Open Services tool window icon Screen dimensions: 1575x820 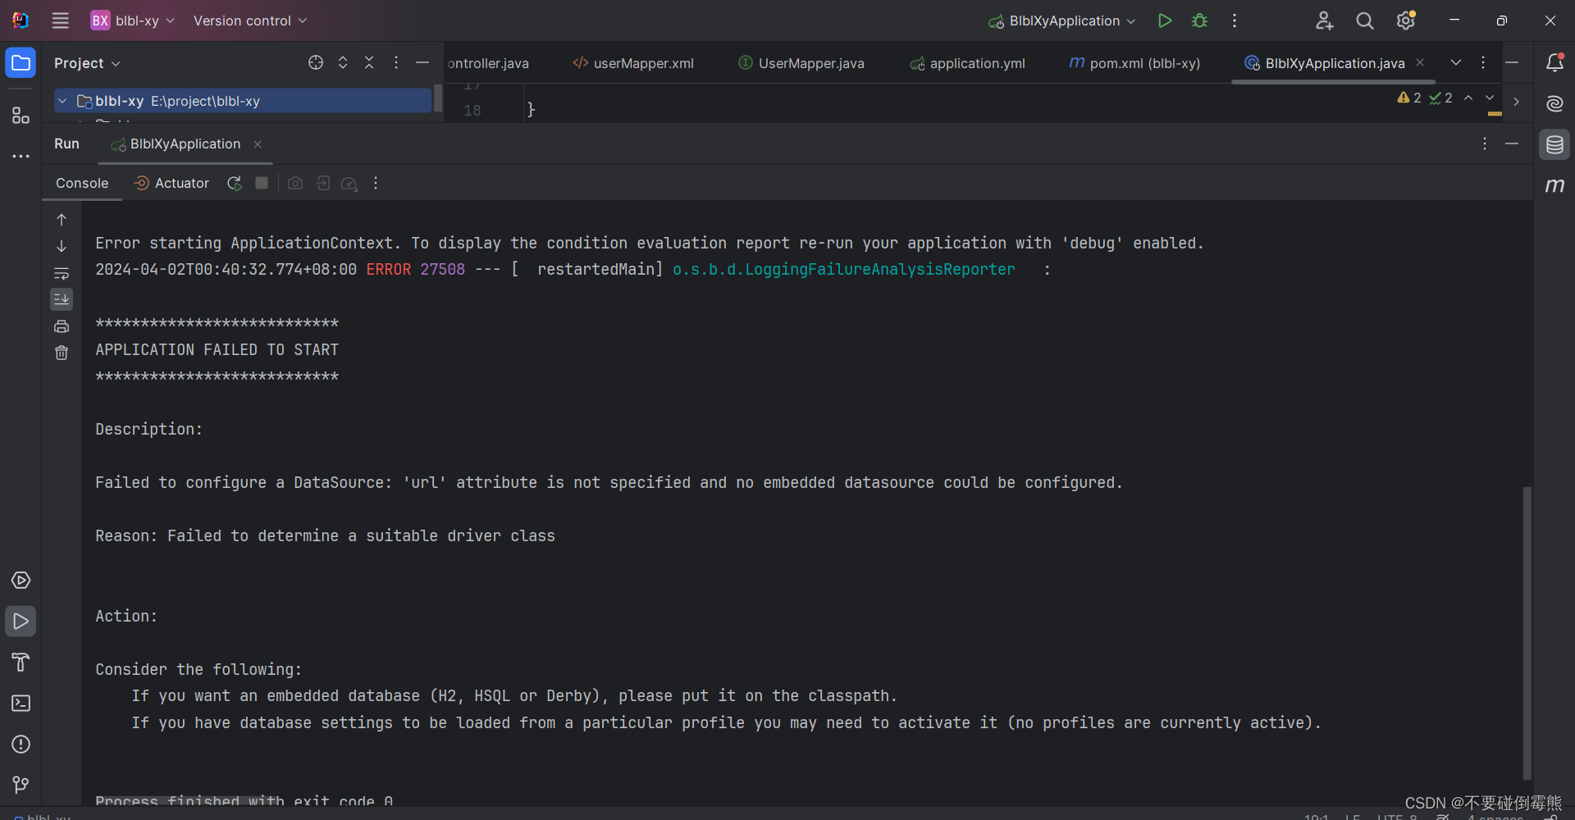21,581
